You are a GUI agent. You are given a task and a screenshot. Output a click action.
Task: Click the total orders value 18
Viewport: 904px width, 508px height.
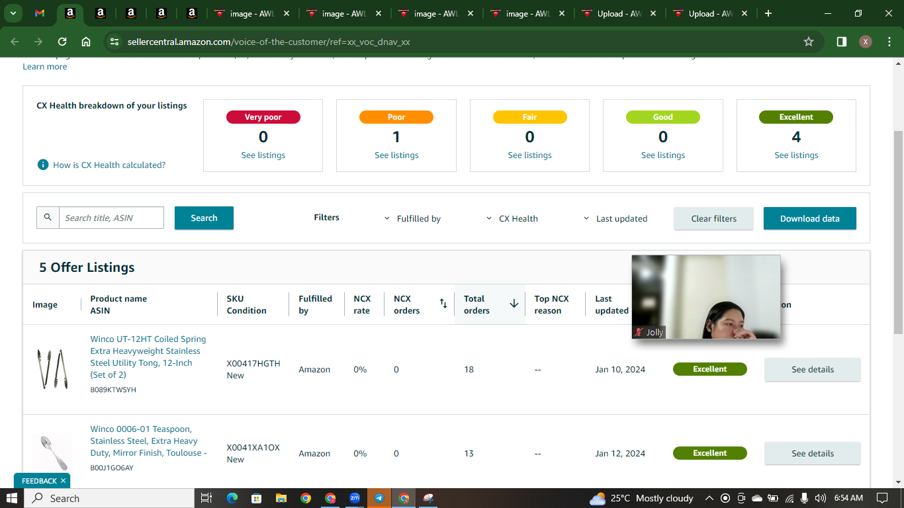(469, 369)
